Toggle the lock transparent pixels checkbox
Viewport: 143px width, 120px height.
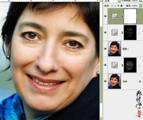point(112,6)
